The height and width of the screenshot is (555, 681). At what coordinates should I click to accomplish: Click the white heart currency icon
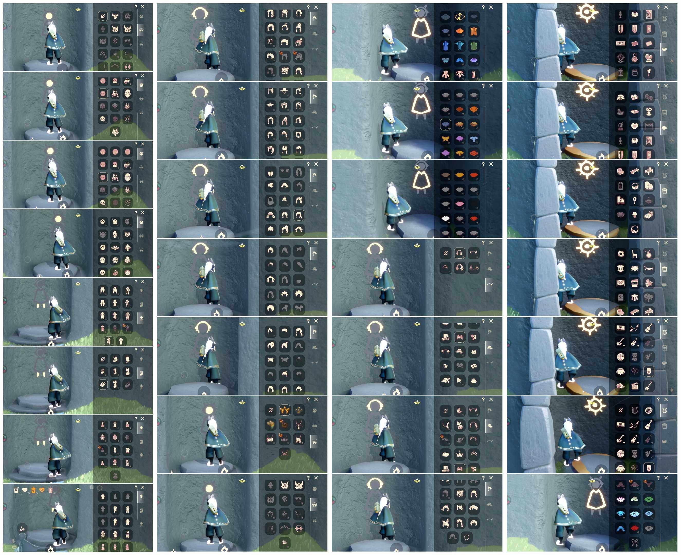24,490
